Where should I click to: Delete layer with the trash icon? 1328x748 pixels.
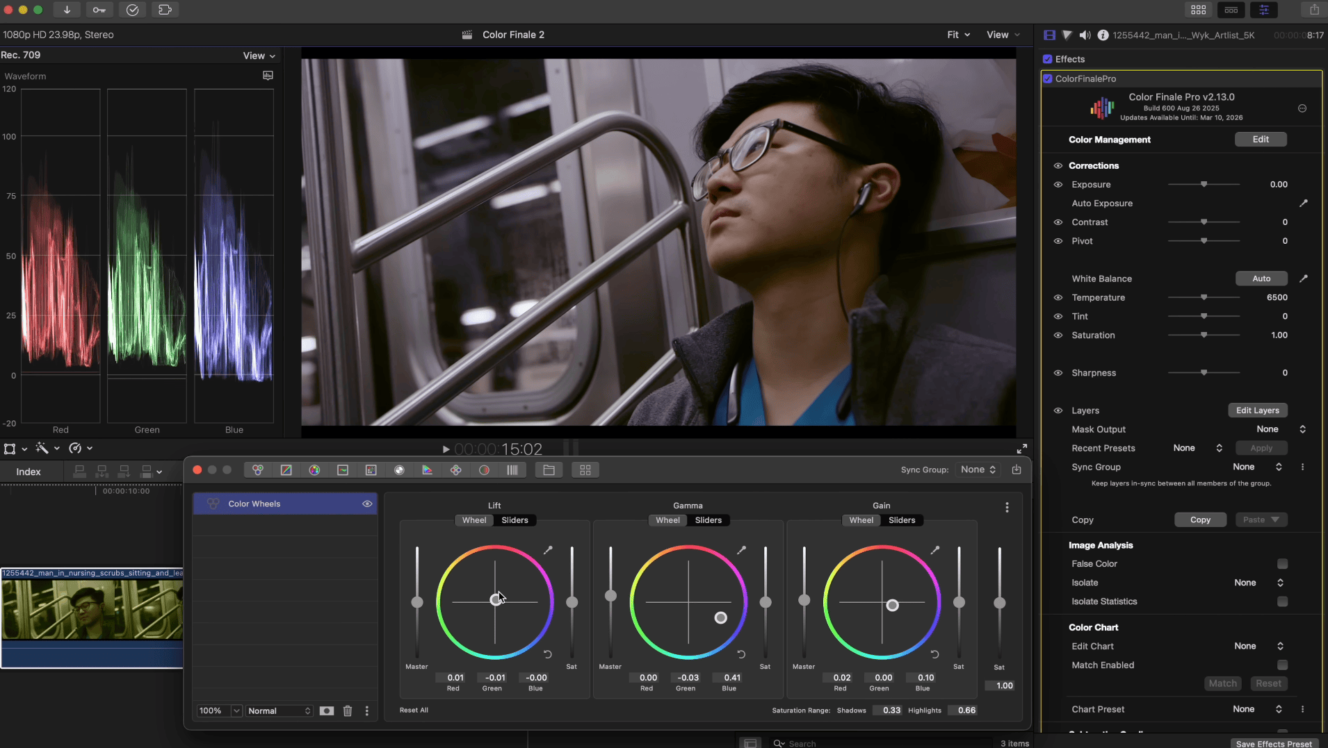click(x=348, y=710)
